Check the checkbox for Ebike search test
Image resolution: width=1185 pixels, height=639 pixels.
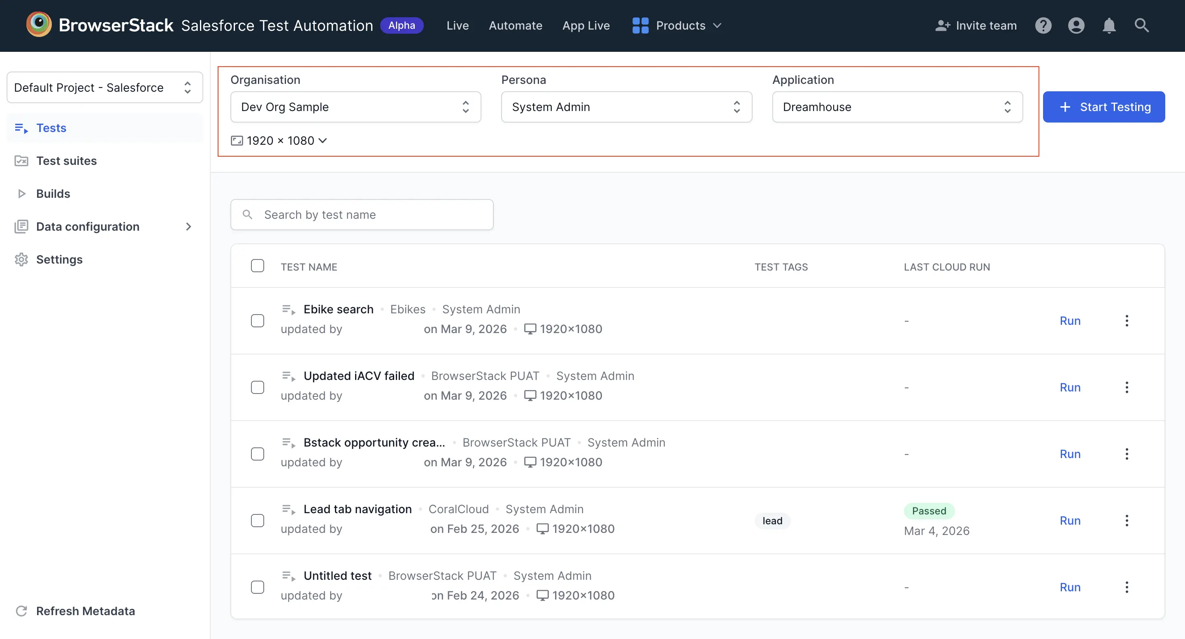pyautogui.click(x=257, y=321)
